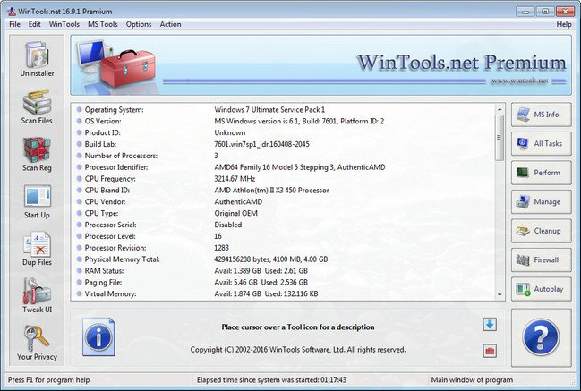Screen dimensions: 581x391
Task: Click the Perform button
Action: pyautogui.click(x=541, y=173)
